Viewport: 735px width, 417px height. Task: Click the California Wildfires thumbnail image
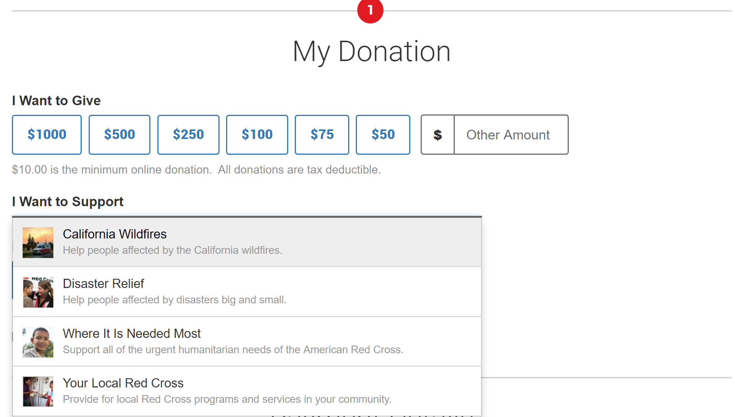pos(38,242)
